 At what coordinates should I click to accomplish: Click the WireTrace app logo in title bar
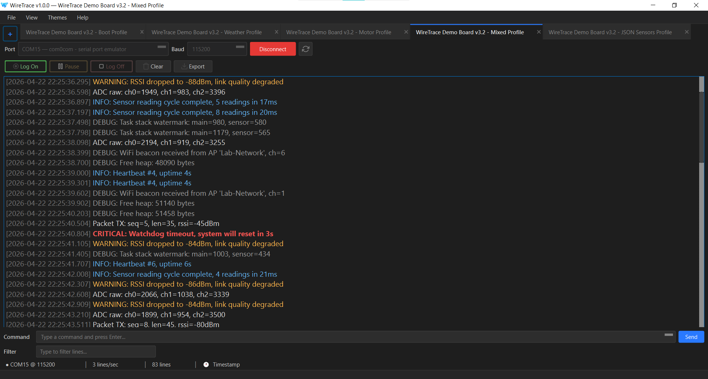(x=4, y=5)
